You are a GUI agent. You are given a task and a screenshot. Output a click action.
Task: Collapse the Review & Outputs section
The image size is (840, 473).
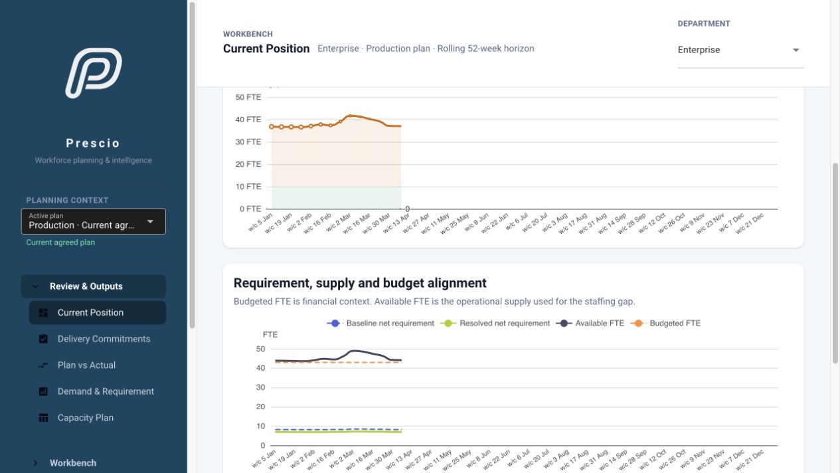[94, 286]
